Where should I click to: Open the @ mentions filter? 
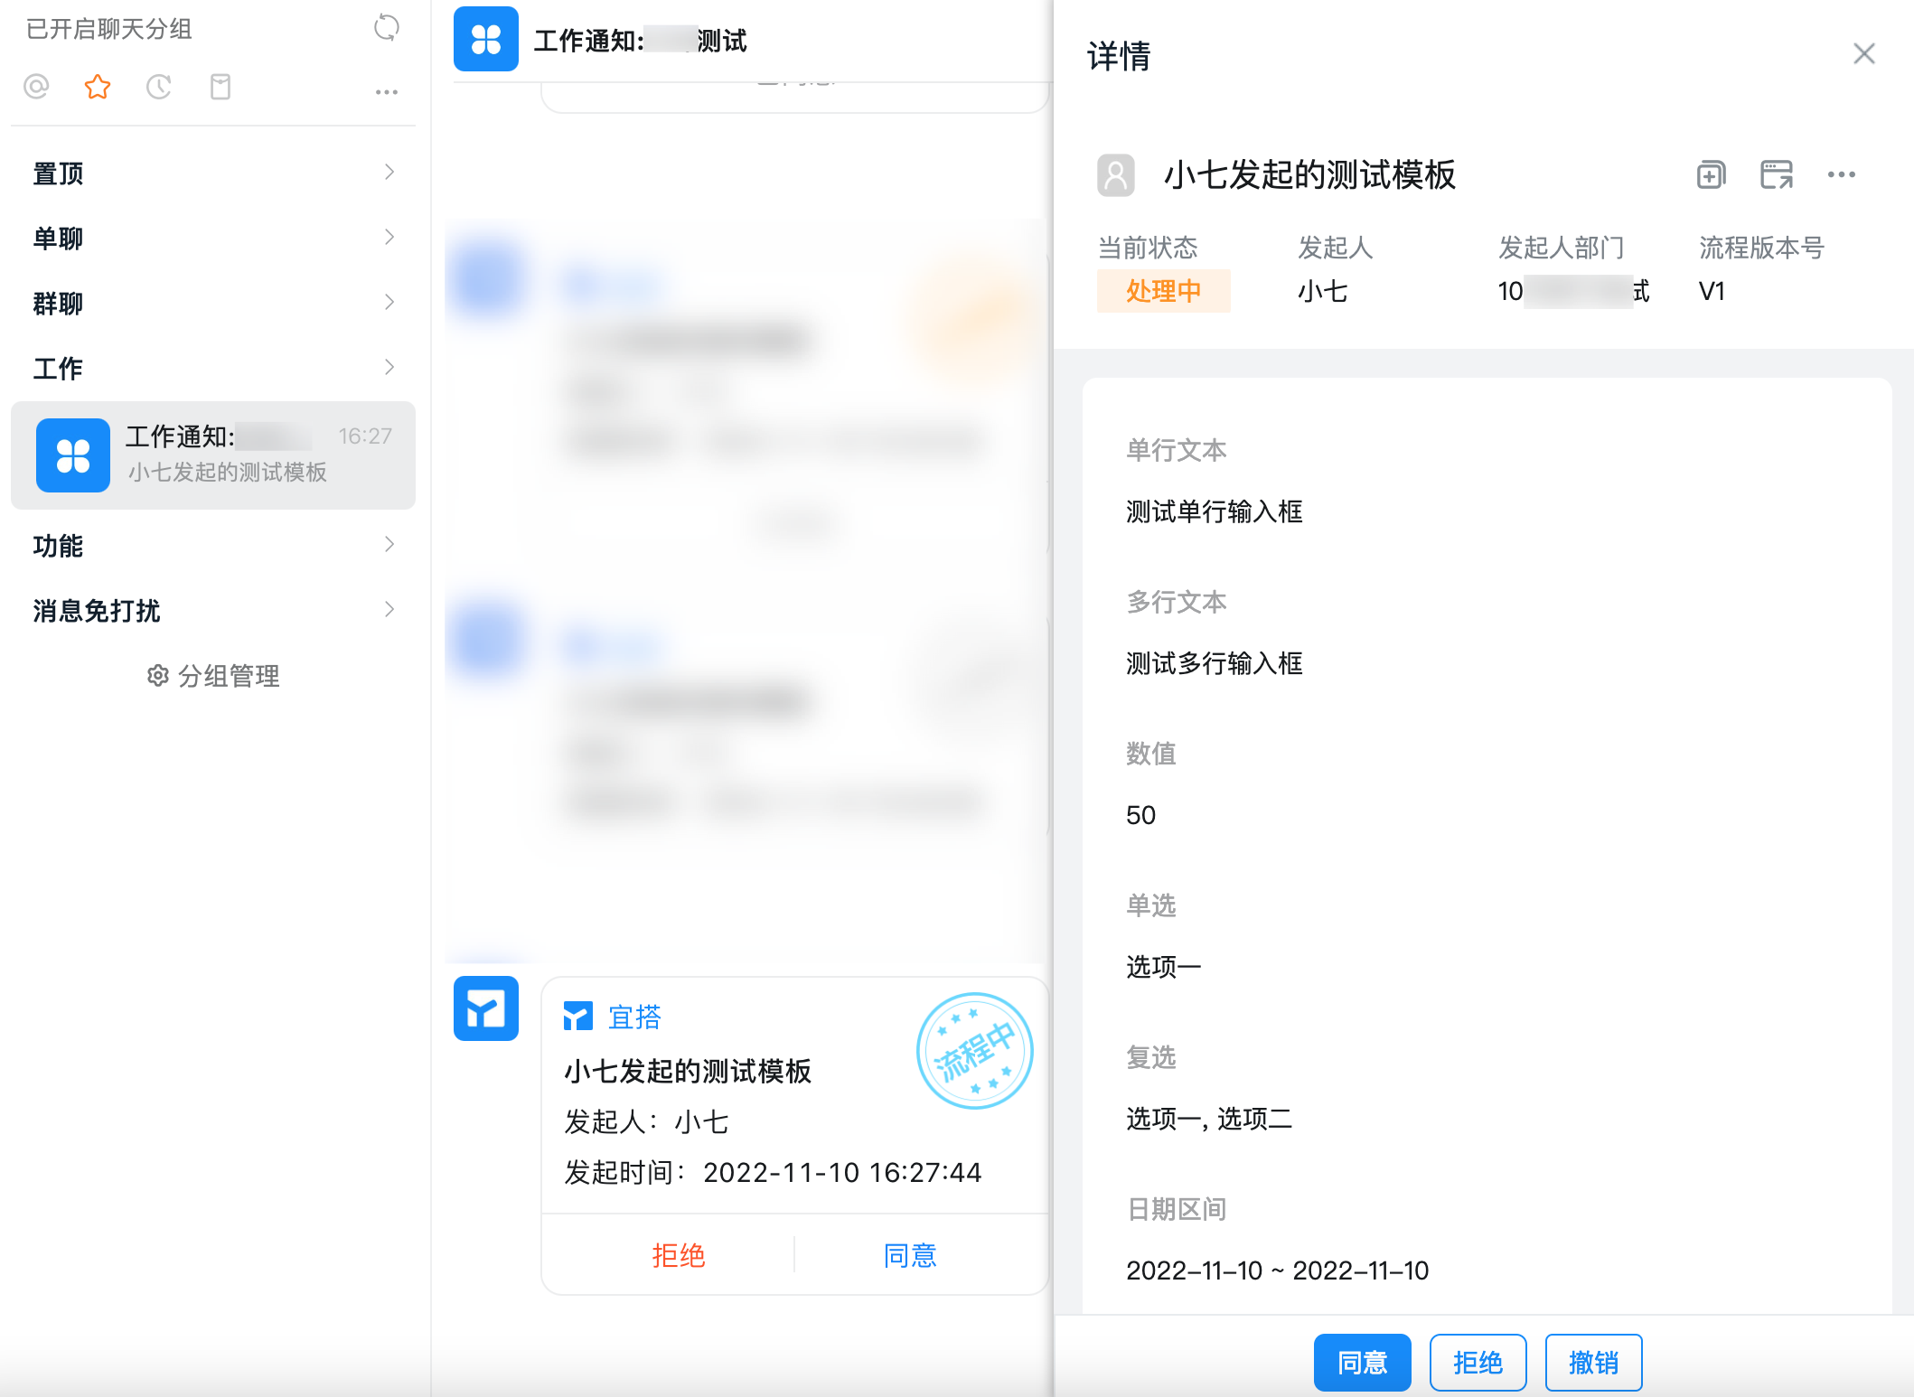(x=36, y=87)
